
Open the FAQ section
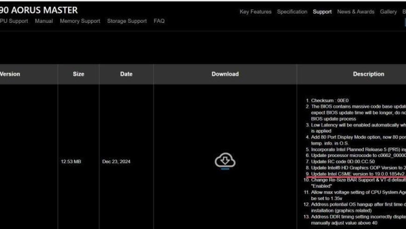[x=159, y=21]
